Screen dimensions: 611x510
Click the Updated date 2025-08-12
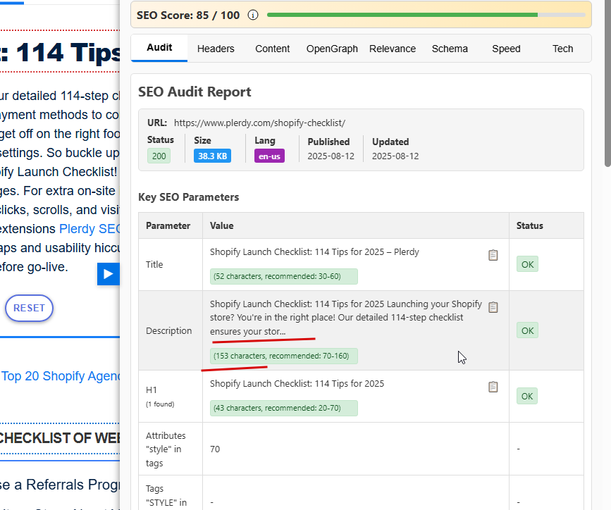point(395,156)
